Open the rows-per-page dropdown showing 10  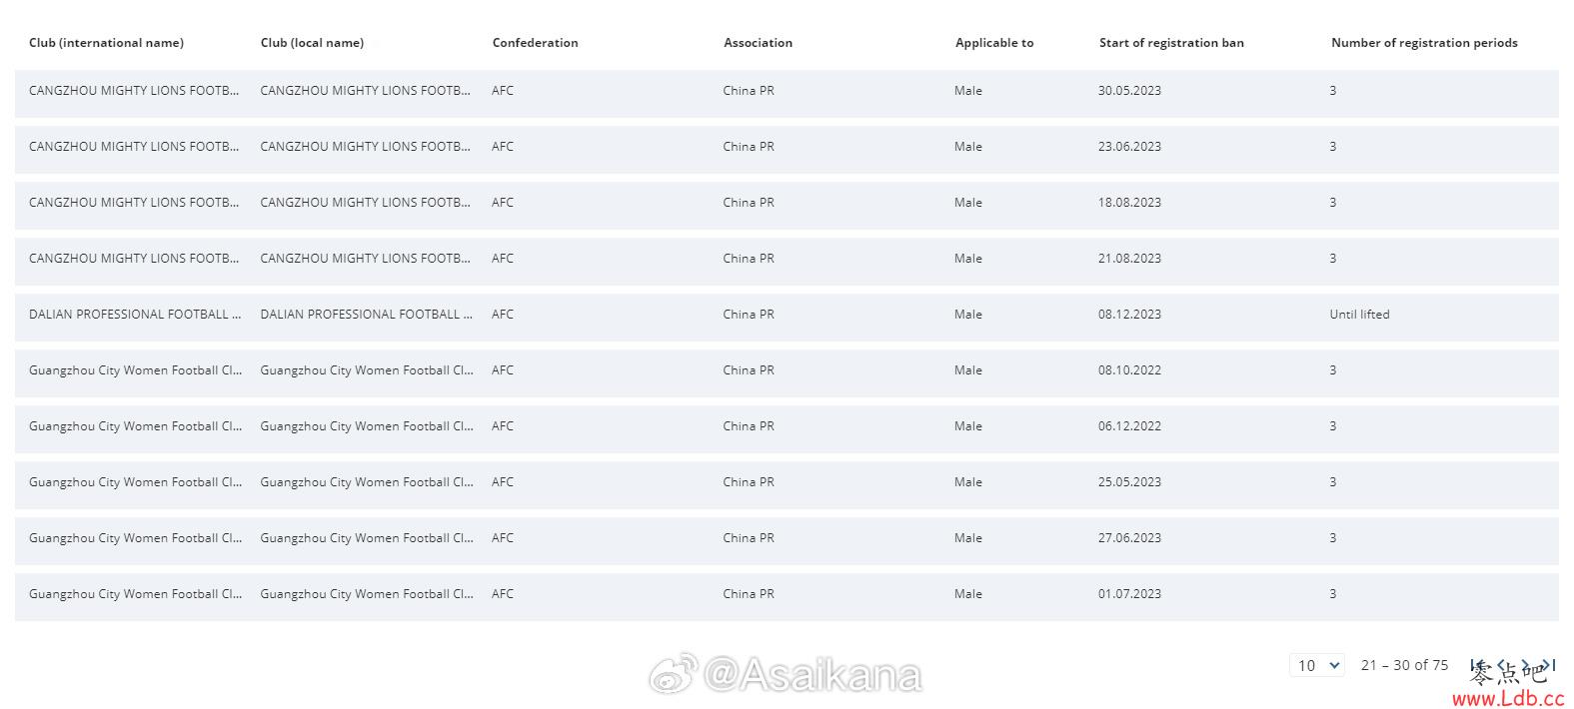[1317, 665]
